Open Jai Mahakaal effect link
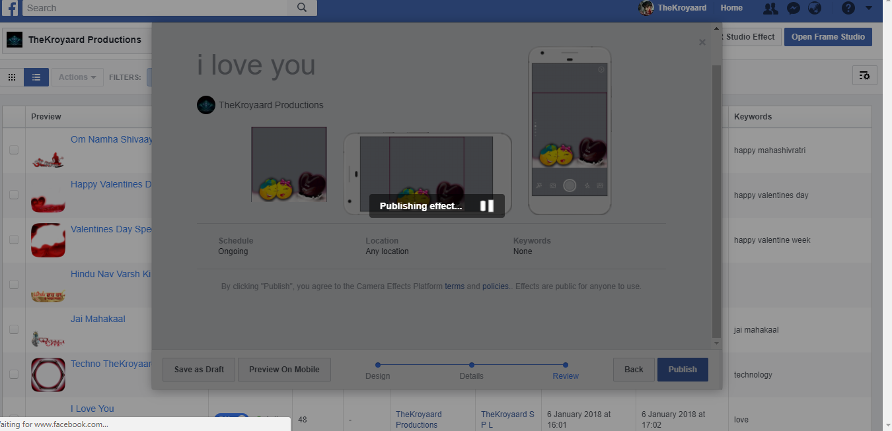This screenshot has width=892, height=431. (x=98, y=319)
